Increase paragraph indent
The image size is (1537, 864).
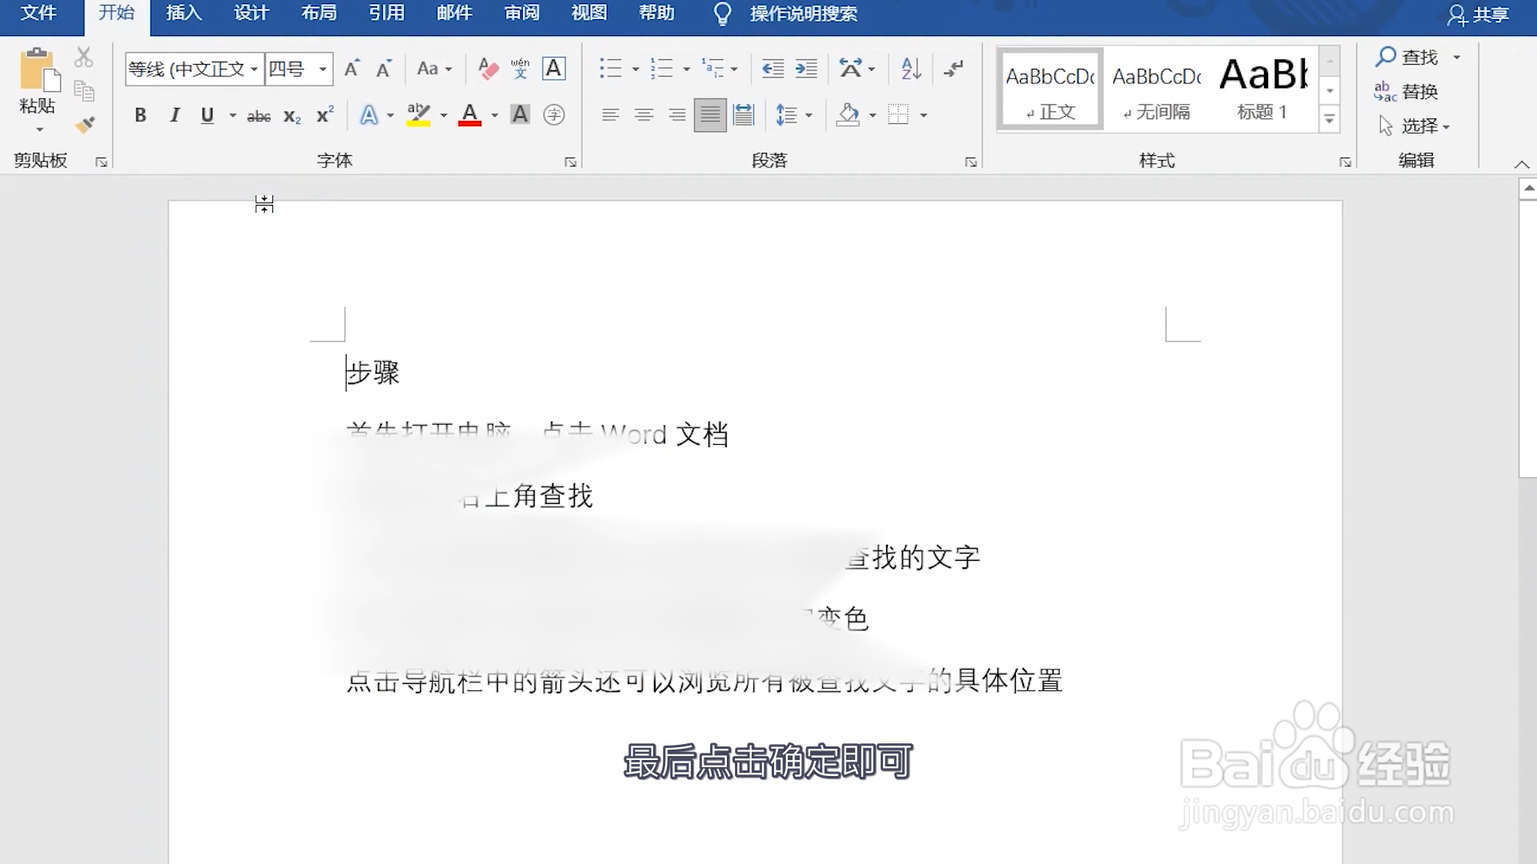806,69
